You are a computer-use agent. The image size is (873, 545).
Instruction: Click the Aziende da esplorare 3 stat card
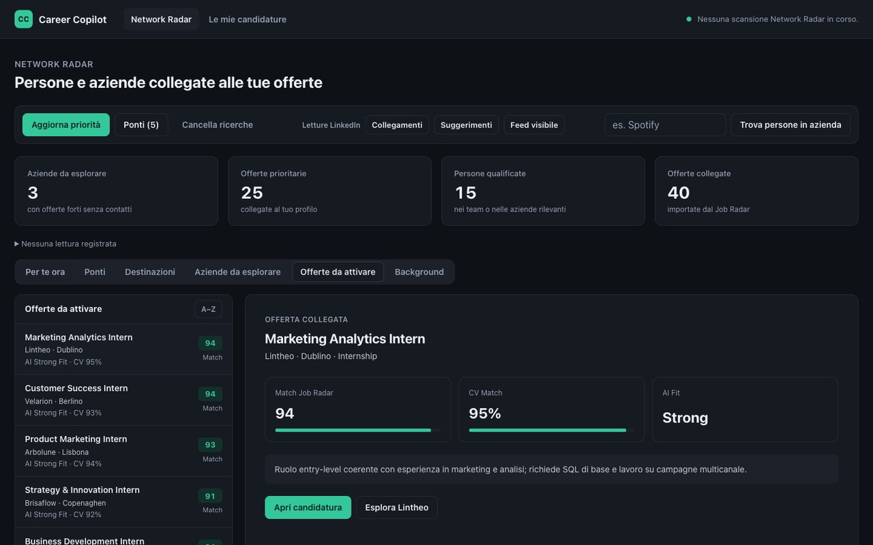tap(116, 191)
